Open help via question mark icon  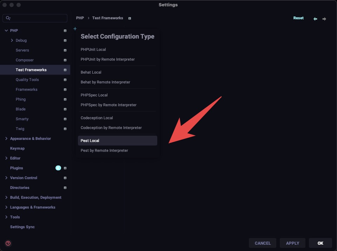pyautogui.click(x=8, y=243)
